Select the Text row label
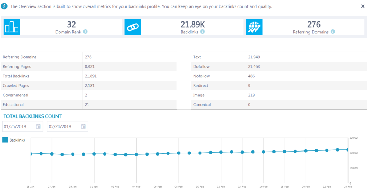Image resolution: width=368 pixels, height=196 pixels. click(x=197, y=57)
